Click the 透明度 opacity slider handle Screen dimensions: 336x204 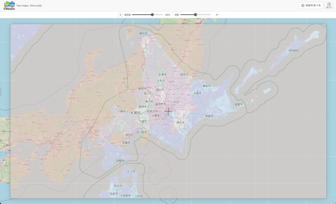point(152,15)
